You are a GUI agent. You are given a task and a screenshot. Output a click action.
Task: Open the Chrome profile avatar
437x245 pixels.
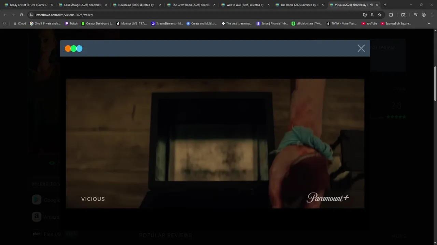click(424, 15)
